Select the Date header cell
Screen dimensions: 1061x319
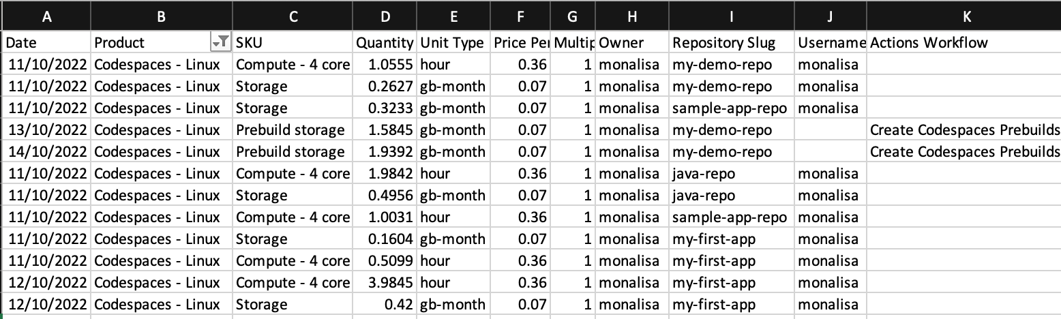coord(46,43)
